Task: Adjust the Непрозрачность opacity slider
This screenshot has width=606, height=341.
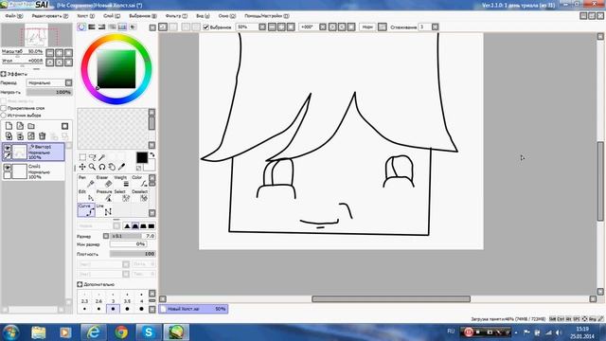Action: [49, 92]
